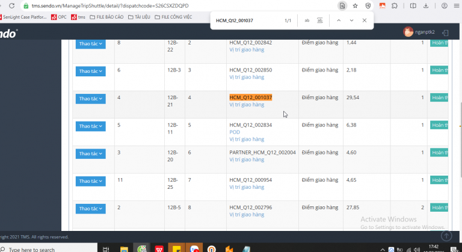The image size is (462, 252).
Task: Click the logout icon next to nganptk2
Action: click(446, 32)
